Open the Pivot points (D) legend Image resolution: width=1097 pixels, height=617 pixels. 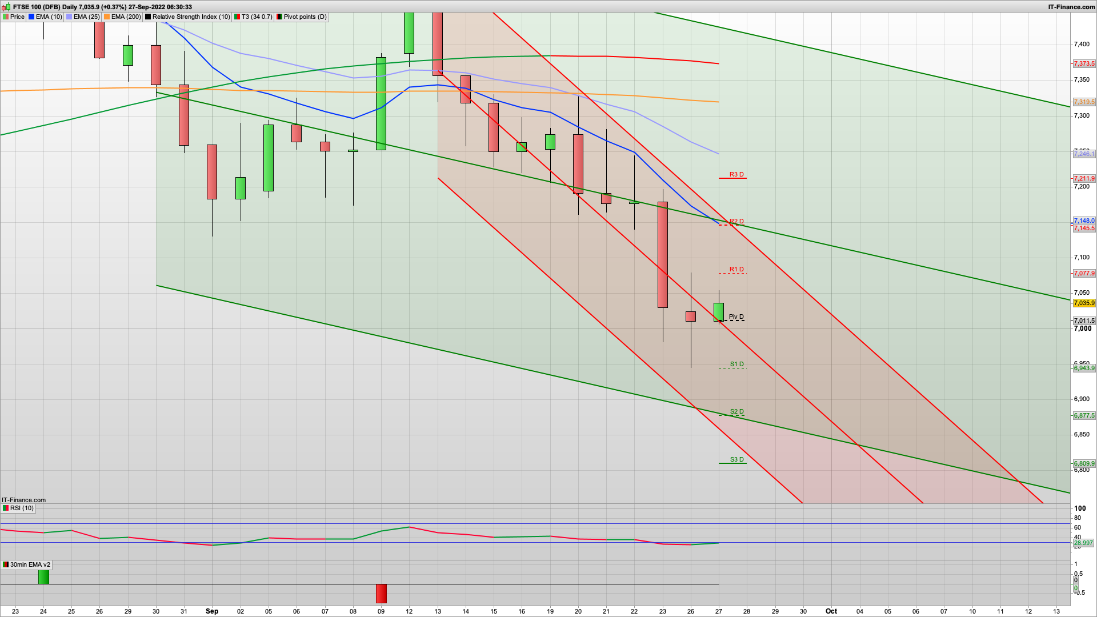[302, 17]
